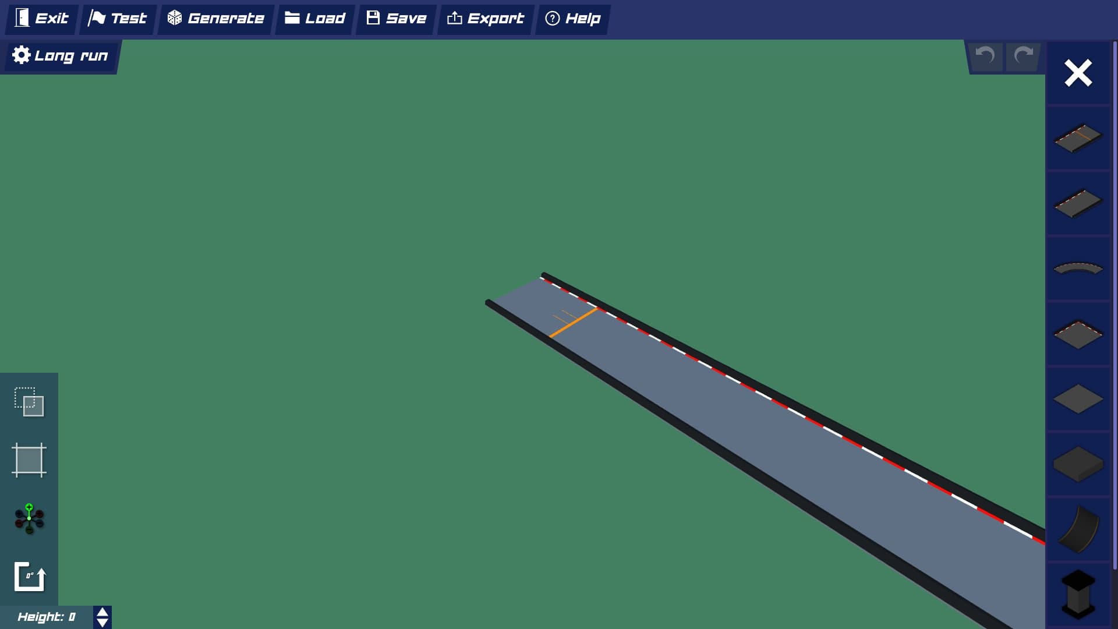Select the thick dark block piece
The height and width of the screenshot is (629, 1118).
click(1078, 464)
